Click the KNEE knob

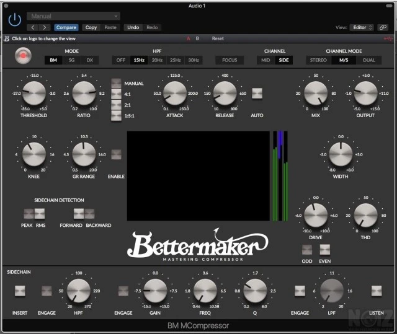[34, 154]
